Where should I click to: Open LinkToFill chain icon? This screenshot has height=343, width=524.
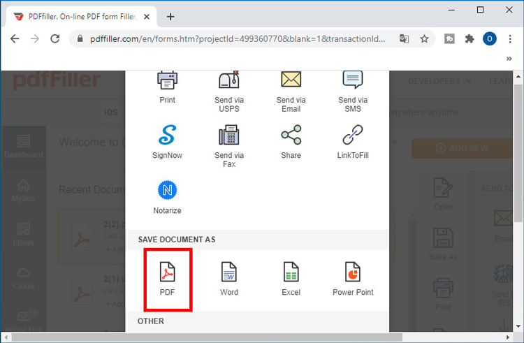coord(353,136)
